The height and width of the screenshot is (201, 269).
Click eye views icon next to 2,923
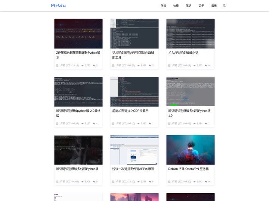coord(195,66)
